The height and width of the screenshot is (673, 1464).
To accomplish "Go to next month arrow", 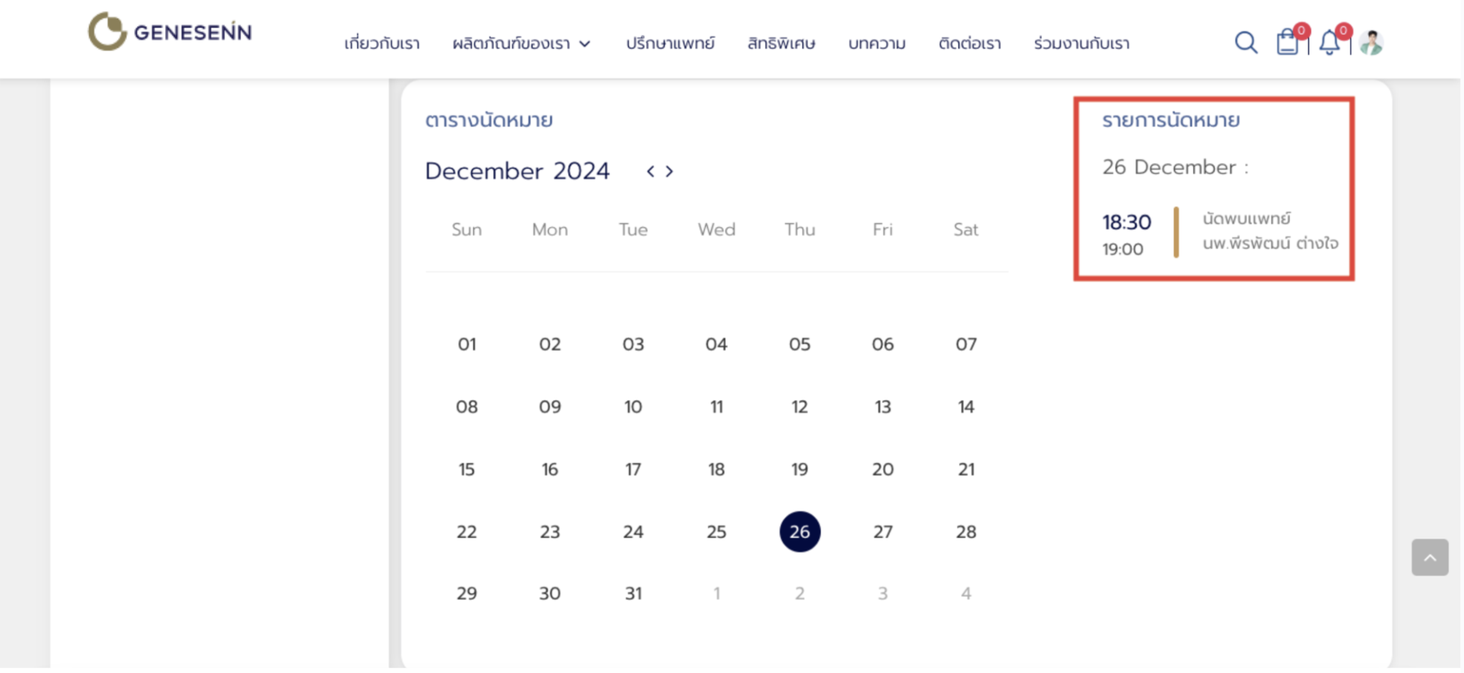I will pos(670,172).
